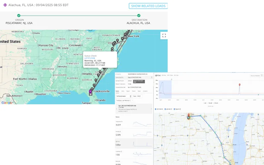Toggle fullscreen view on the map

(x=164, y=36)
